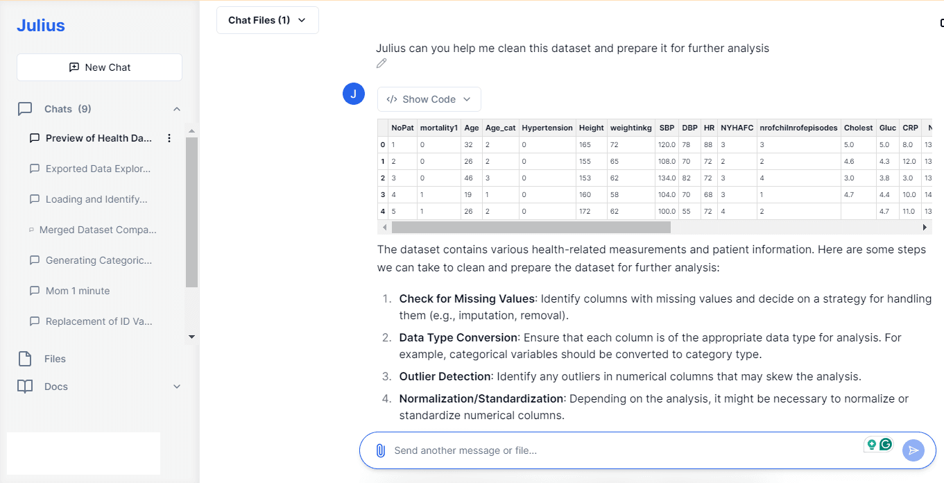Click the right arrow of table scrollbar

(x=925, y=227)
